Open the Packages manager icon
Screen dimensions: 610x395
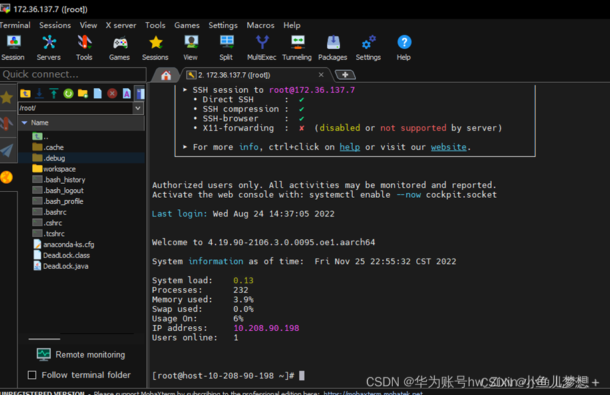pyautogui.click(x=332, y=47)
